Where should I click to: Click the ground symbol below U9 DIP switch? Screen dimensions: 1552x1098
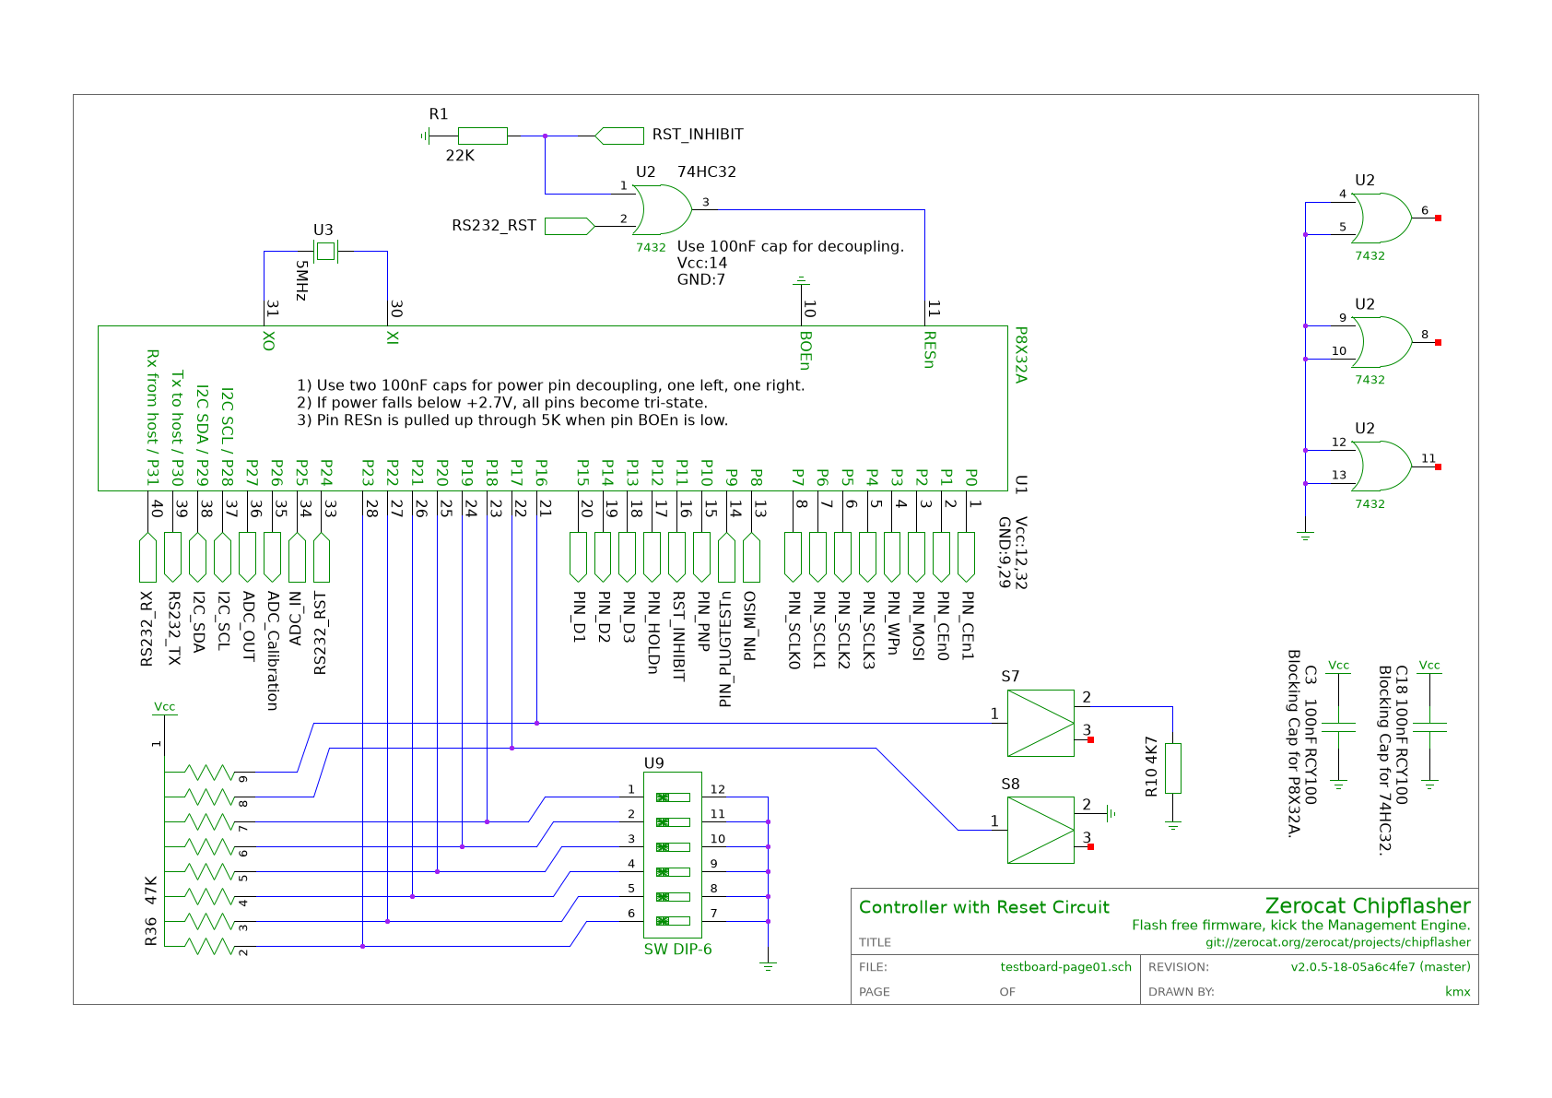pyautogui.click(x=768, y=966)
